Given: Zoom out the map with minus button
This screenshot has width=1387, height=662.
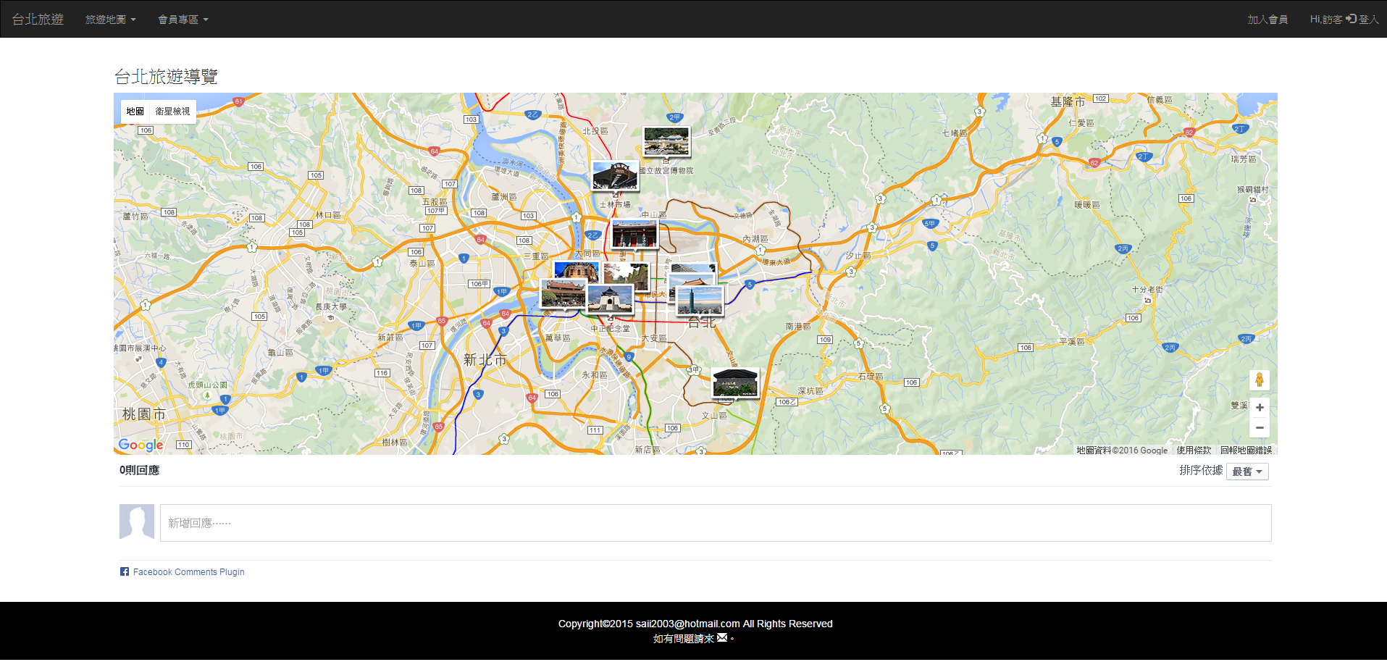Looking at the screenshot, I should (x=1259, y=428).
